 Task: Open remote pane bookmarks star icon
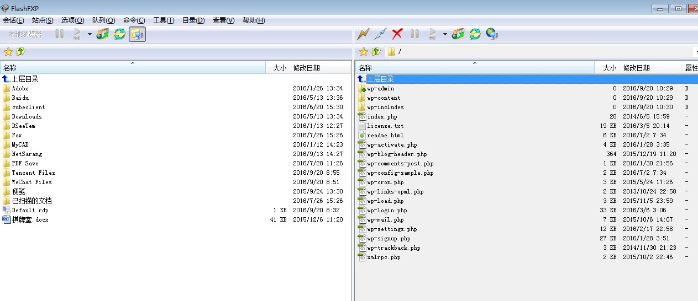click(364, 52)
